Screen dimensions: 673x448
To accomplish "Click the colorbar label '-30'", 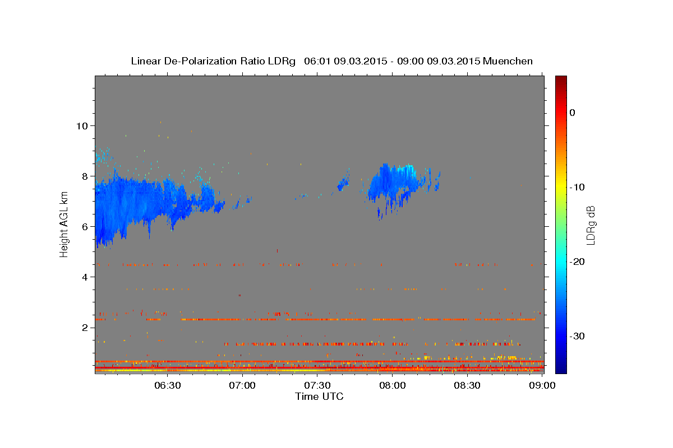I will tap(577, 336).
